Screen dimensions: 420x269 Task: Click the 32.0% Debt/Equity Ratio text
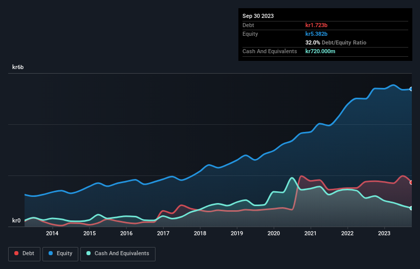coord(336,42)
